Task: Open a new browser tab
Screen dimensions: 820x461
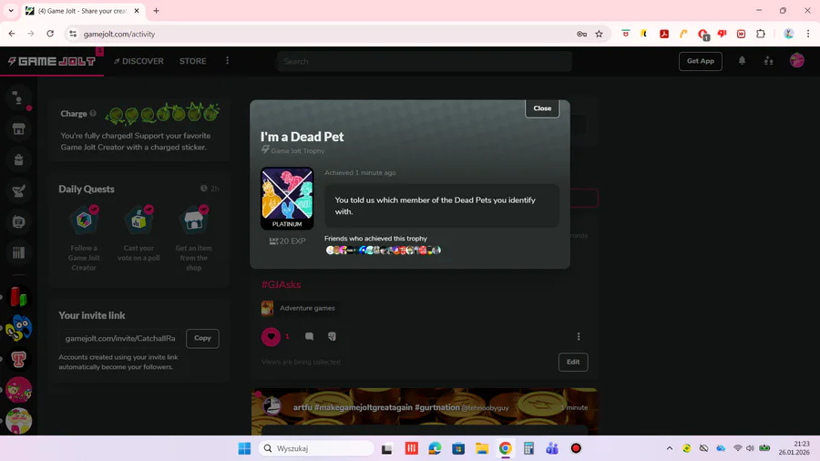Action: click(x=156, y=10)
